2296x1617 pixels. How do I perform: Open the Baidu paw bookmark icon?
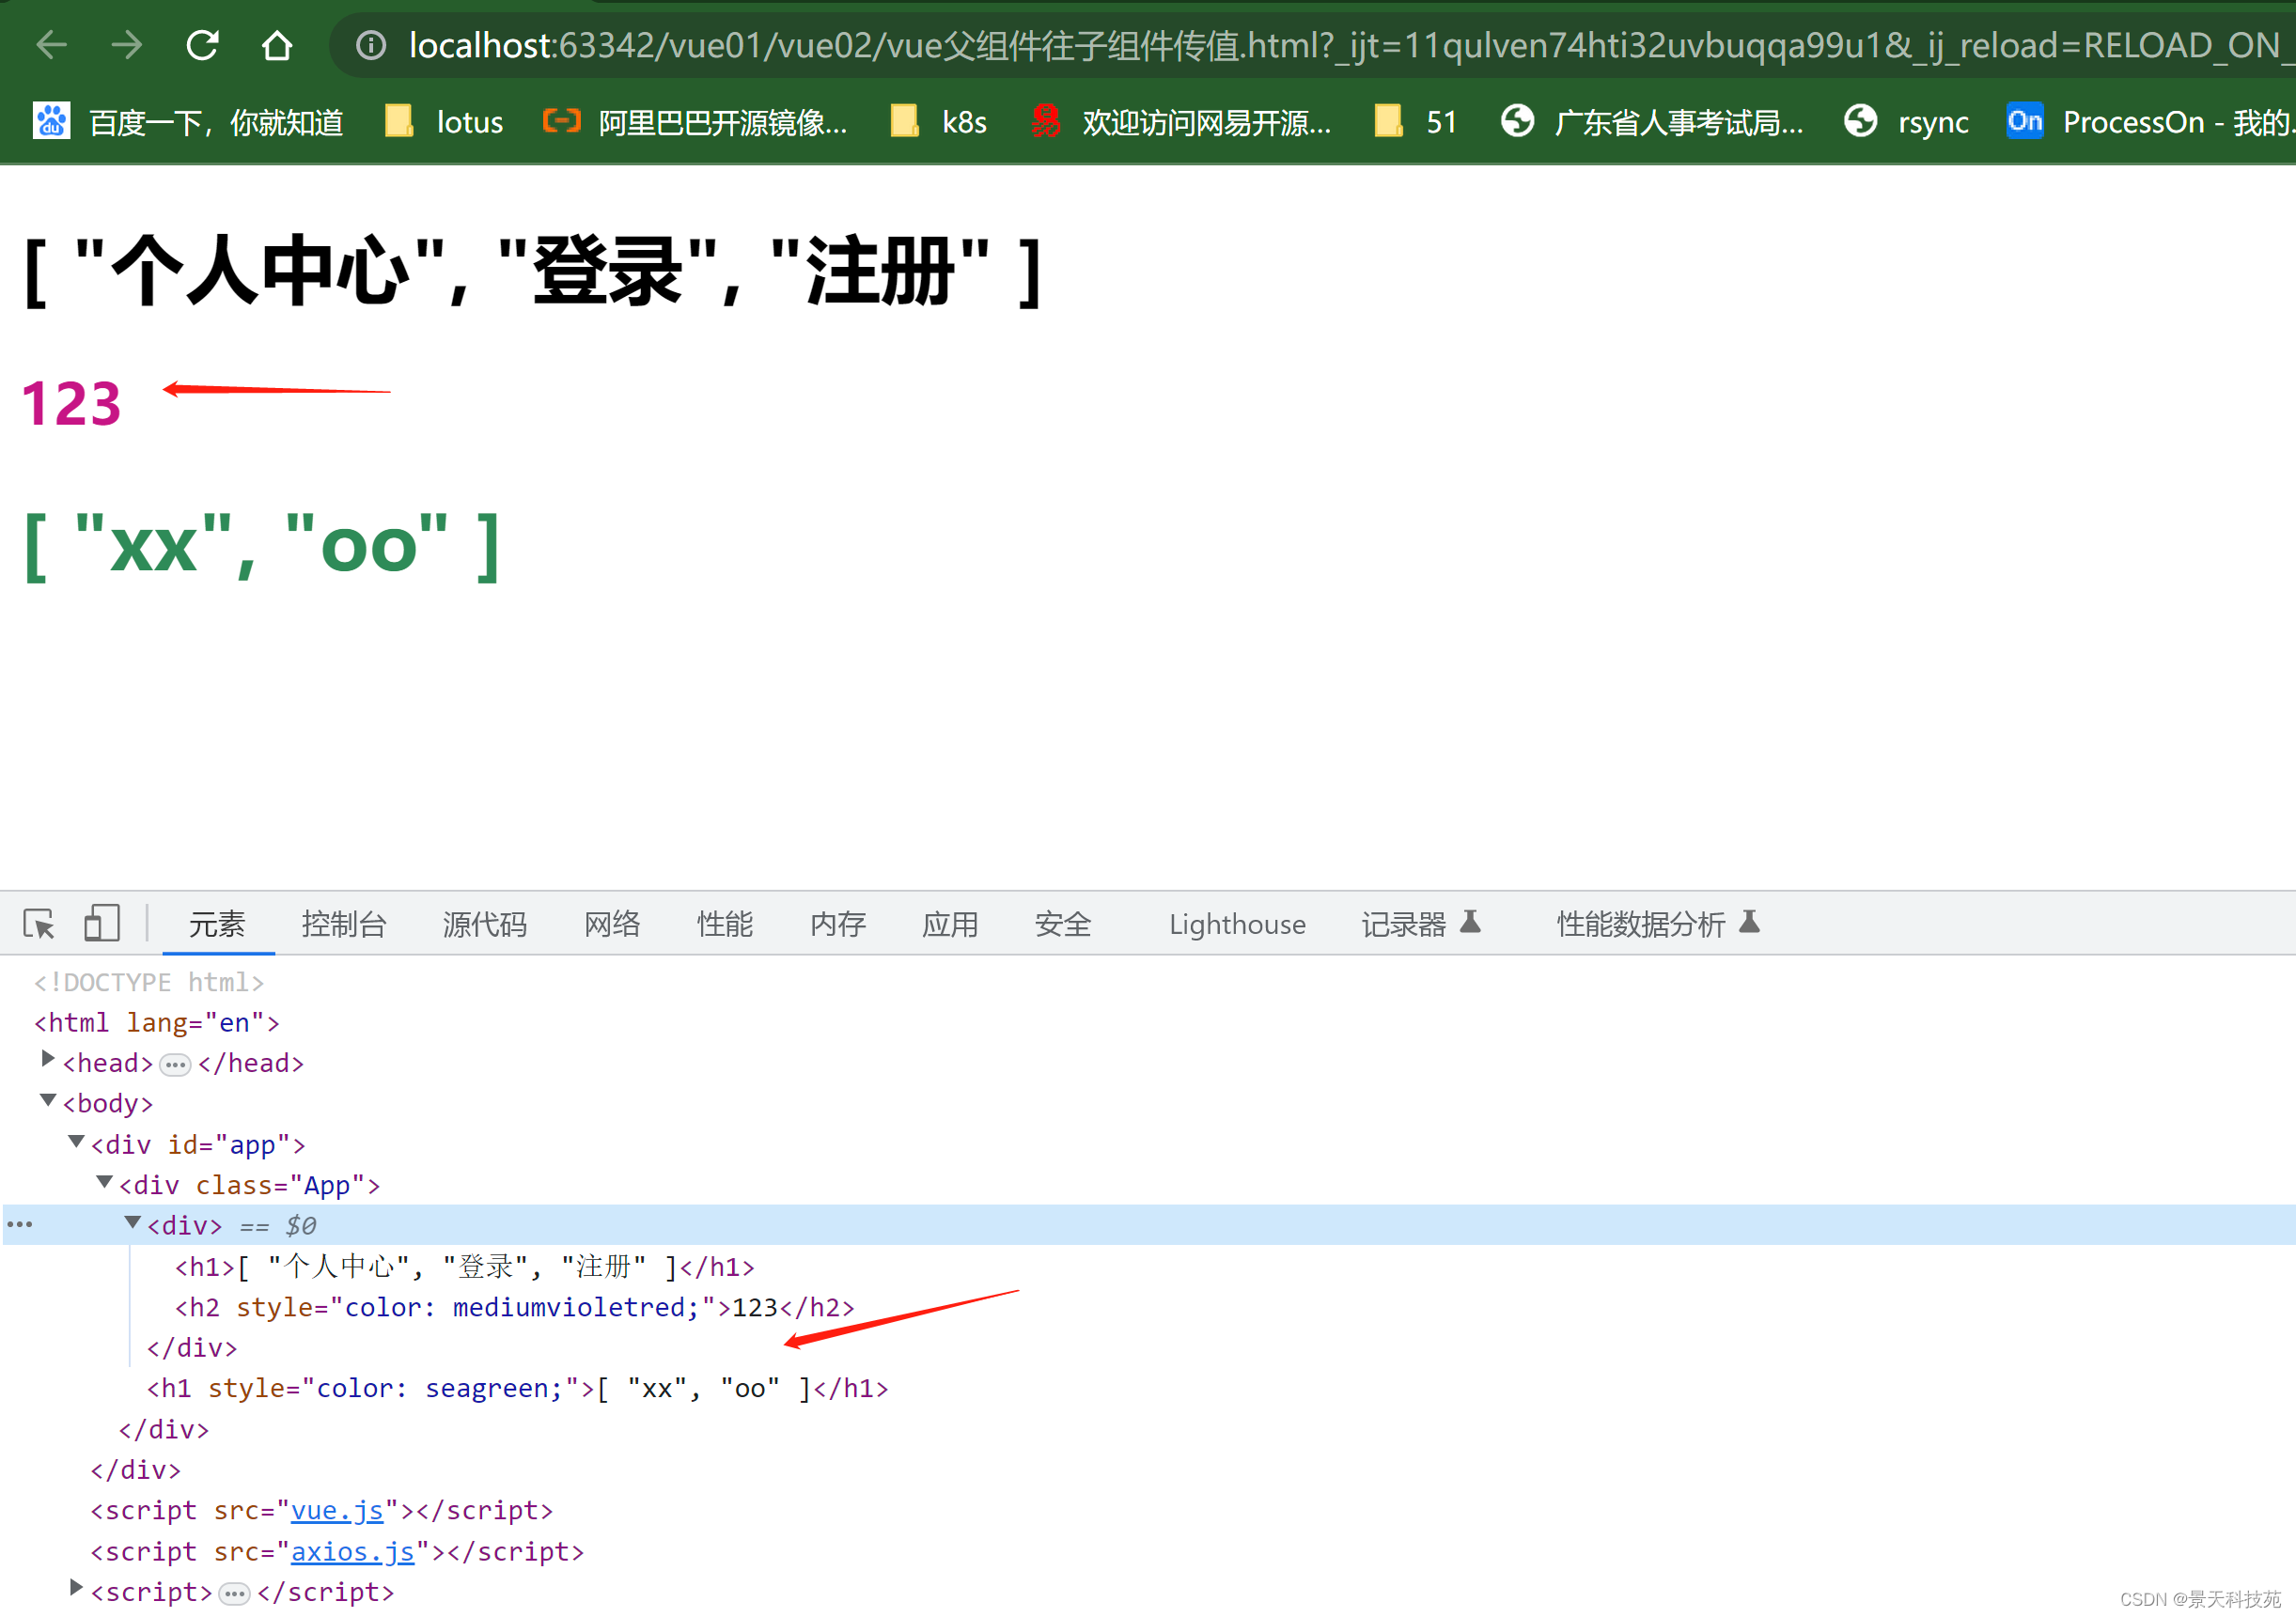(52, 121)
